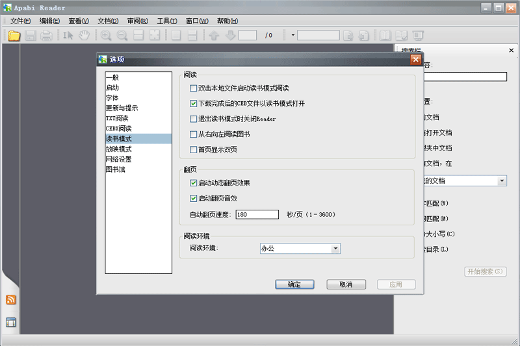Enable 从右向左阅读图书 checkbox
Image resolution: width=520 pixels, height=346 pixels.
coord(193,134)
